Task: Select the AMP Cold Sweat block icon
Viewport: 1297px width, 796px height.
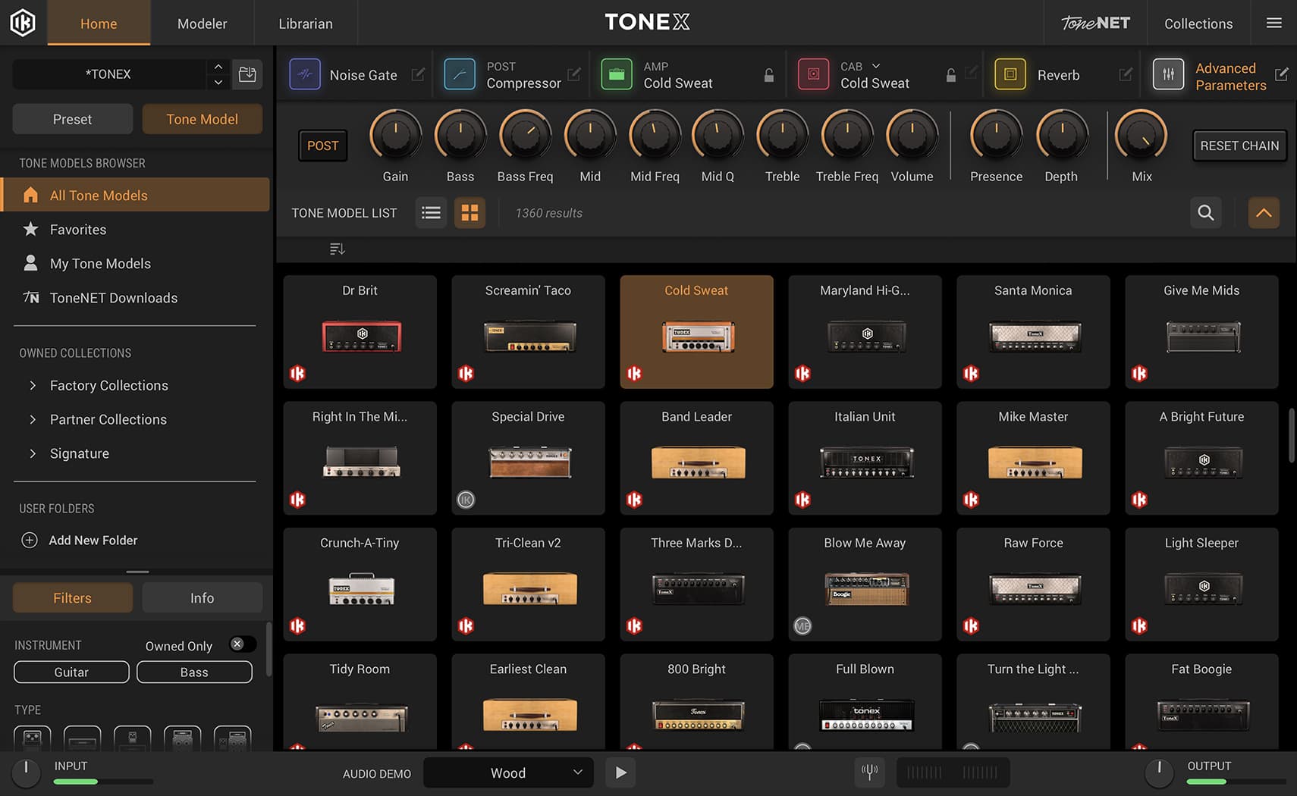Action: (617, 74)
